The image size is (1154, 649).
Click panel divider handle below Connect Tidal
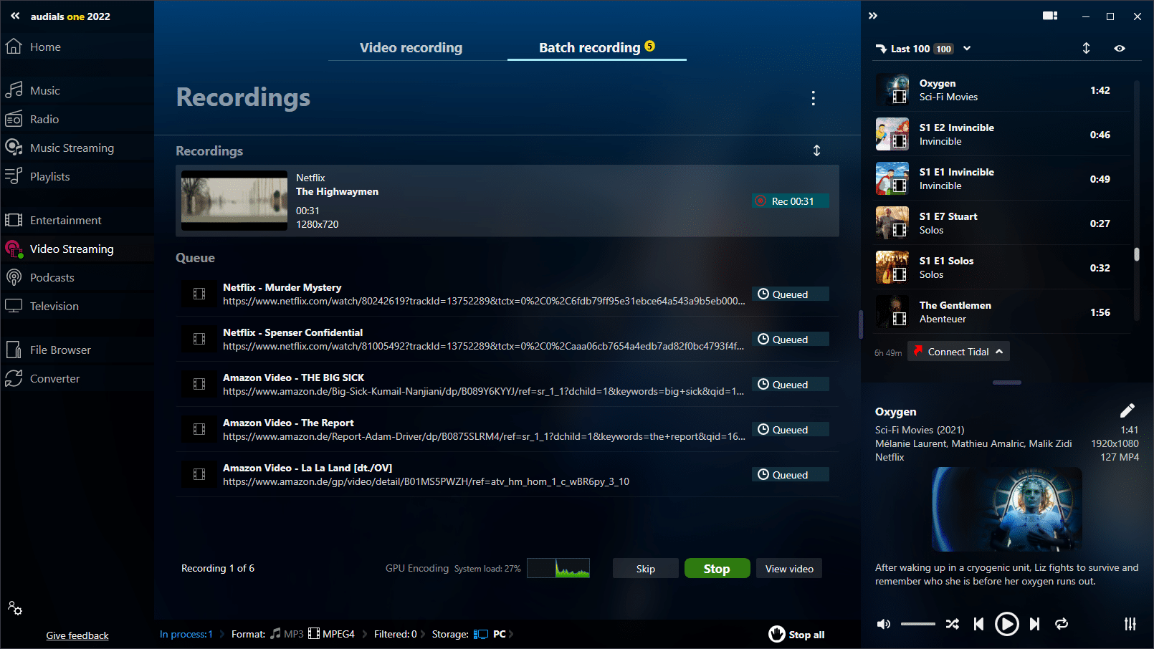(x=1007, y=383)
